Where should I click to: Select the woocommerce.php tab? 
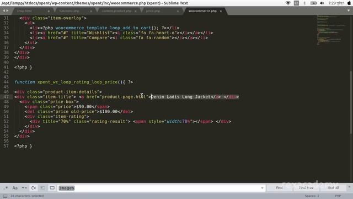(202, 11)
